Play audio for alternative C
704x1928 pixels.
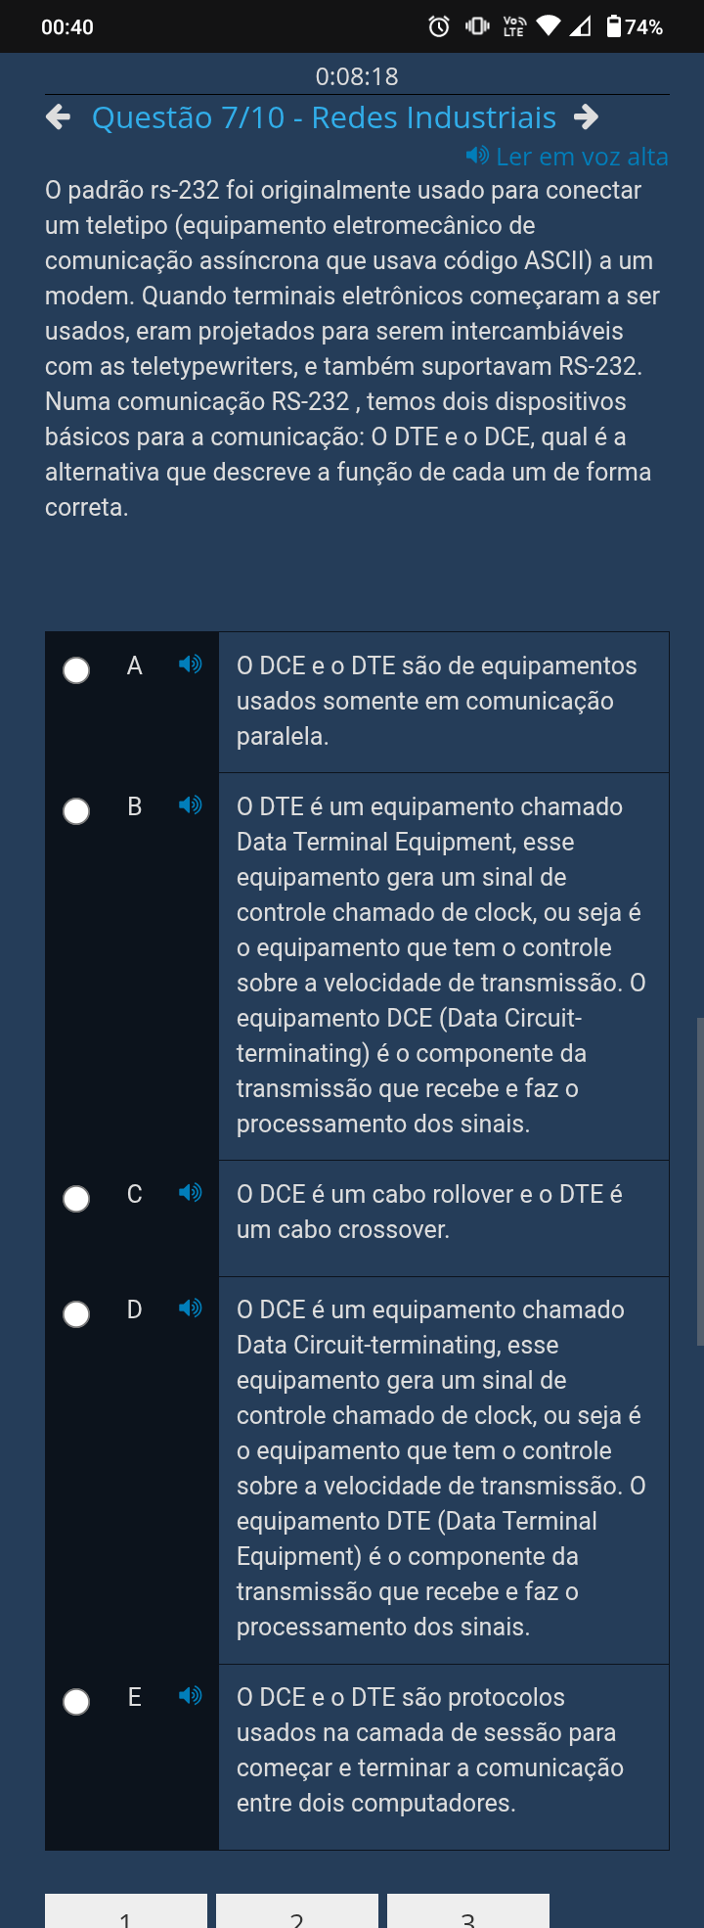[190, 1192]
